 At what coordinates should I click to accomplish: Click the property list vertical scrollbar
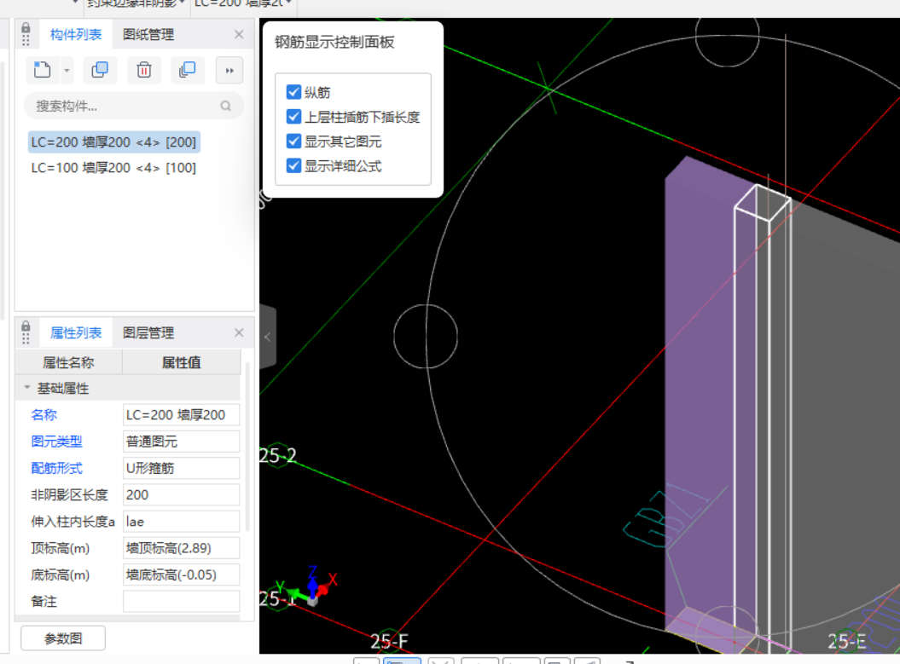pos(247,447)
